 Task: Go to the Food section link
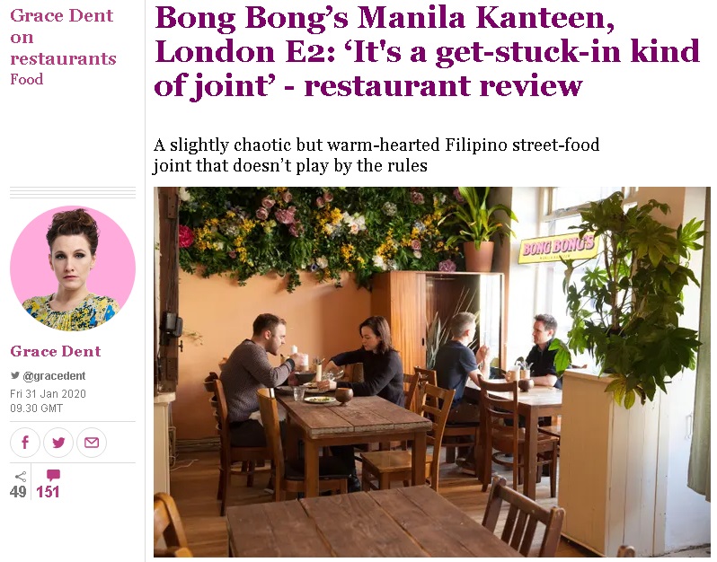(27, 79)
